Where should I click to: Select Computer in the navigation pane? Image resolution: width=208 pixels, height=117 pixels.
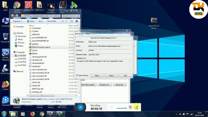coord(19,52)
